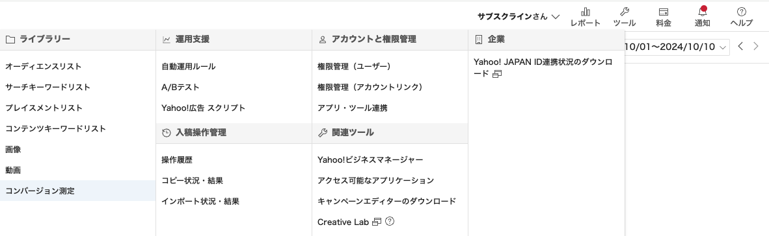Open the date range dropdown
This screenshot has height=236, width=769.
coord(677,47)
